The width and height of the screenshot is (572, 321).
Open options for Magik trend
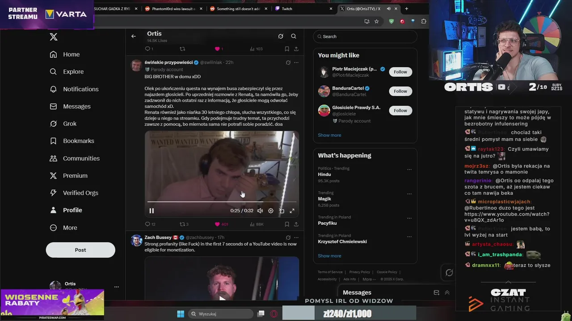pos(409,194)
